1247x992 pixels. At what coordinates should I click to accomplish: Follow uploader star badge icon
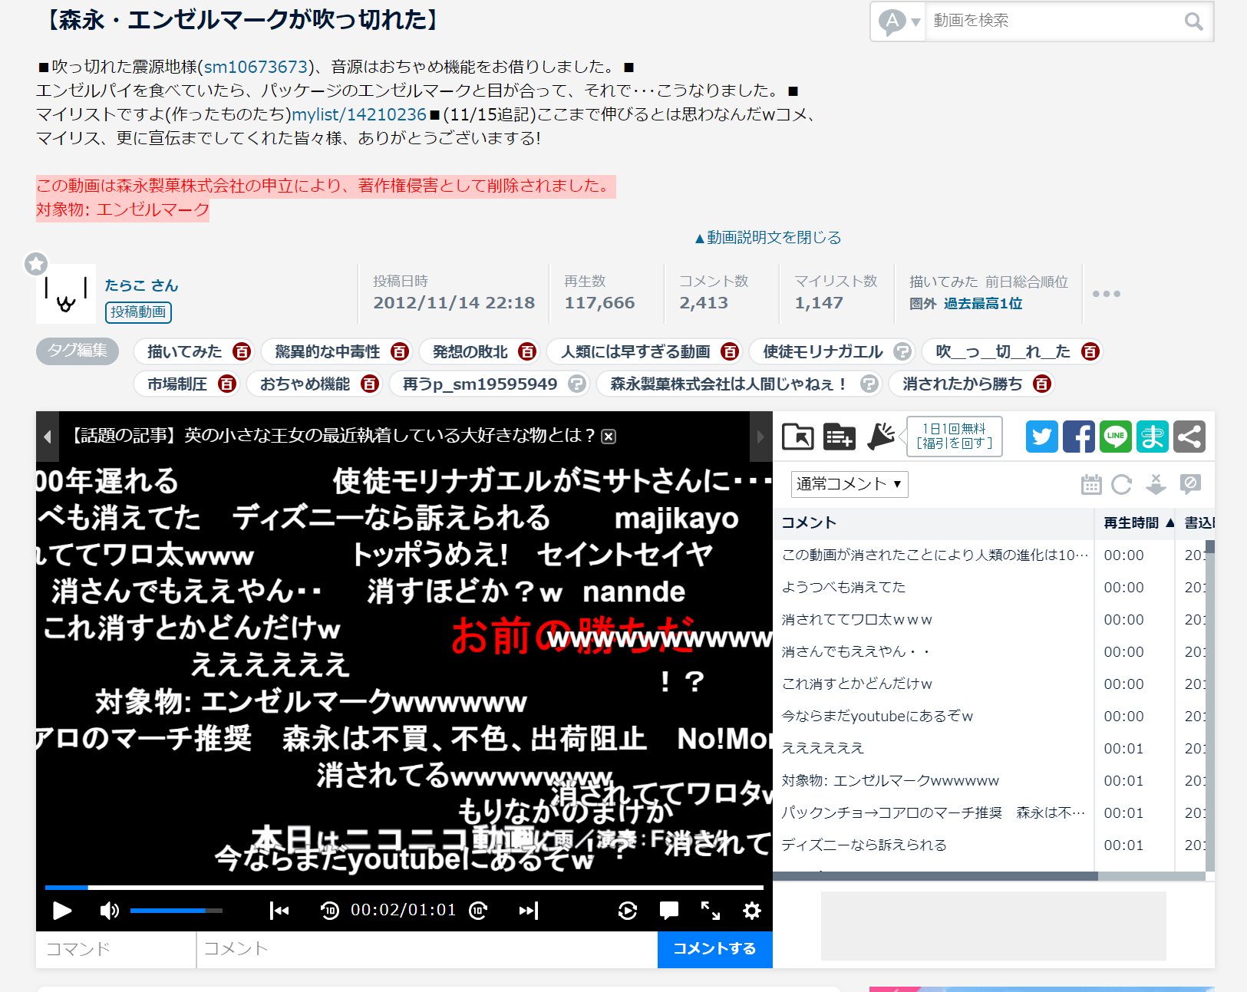click(x=35, y=264)
